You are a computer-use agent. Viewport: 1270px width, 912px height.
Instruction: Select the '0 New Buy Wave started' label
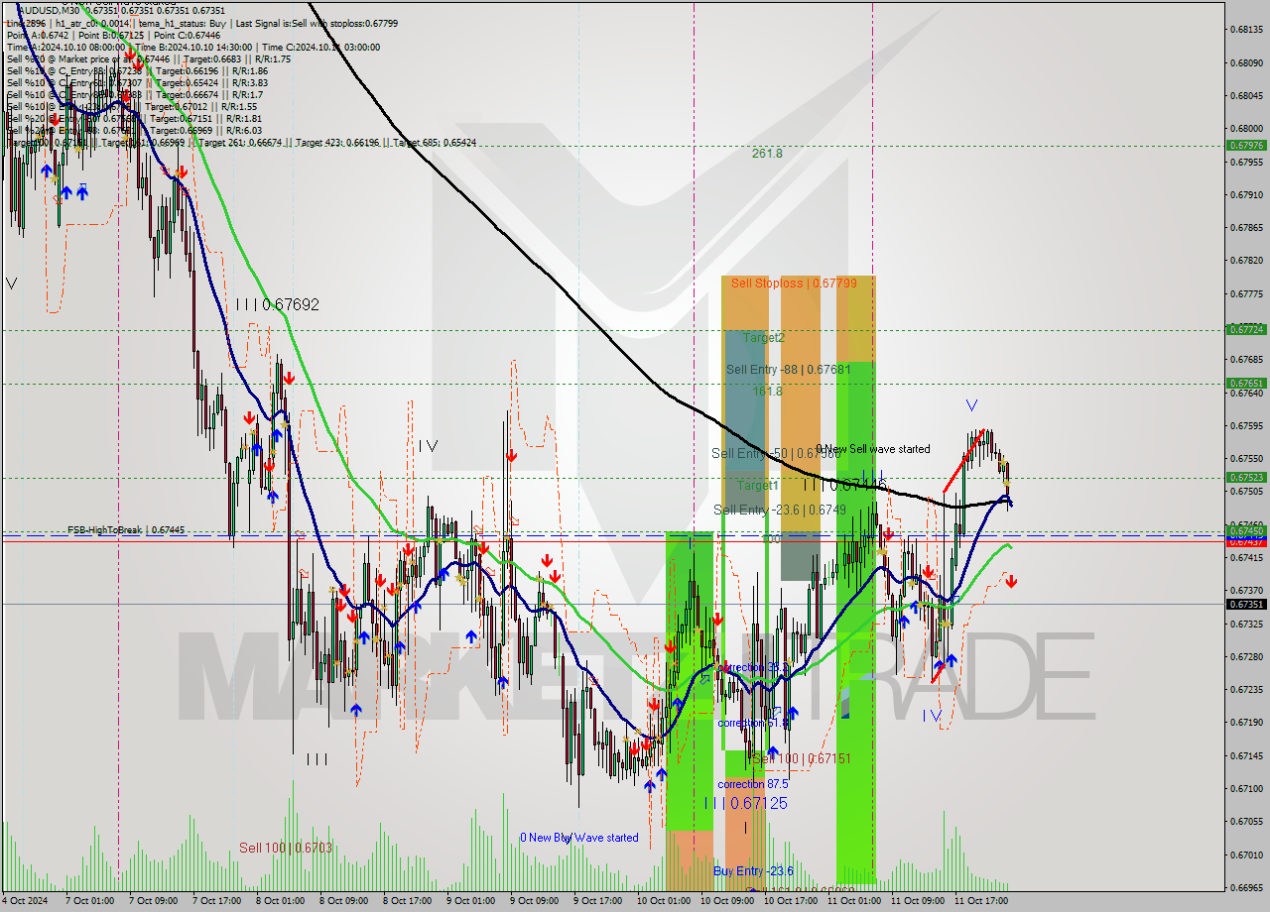(579, 838)
